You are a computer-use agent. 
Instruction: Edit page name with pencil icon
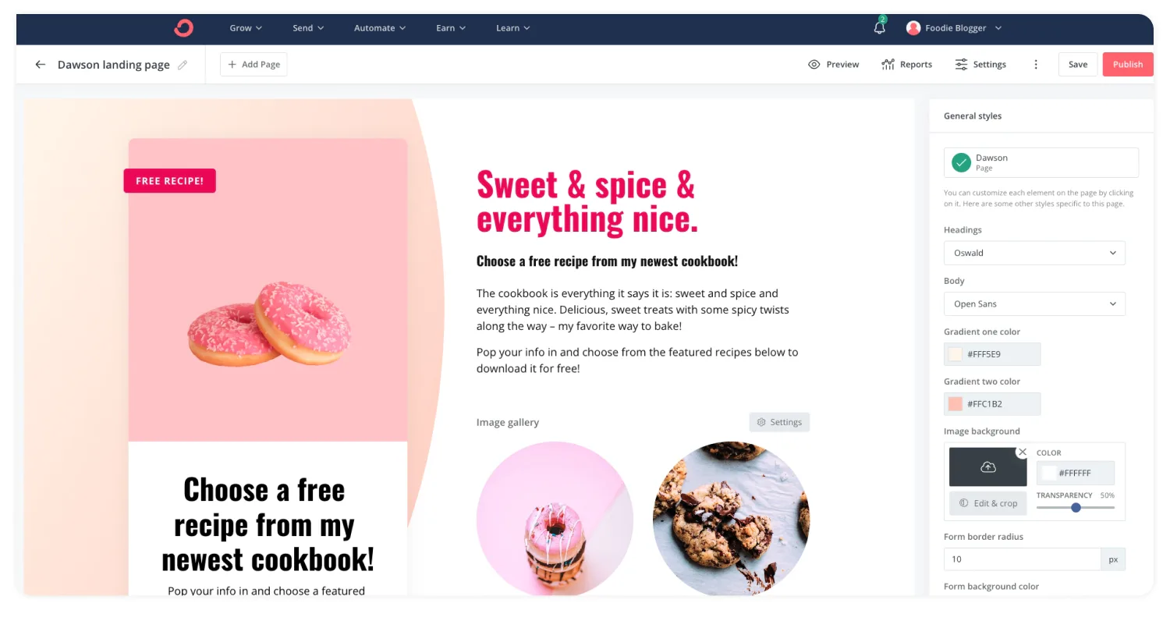tap(183, 65)
